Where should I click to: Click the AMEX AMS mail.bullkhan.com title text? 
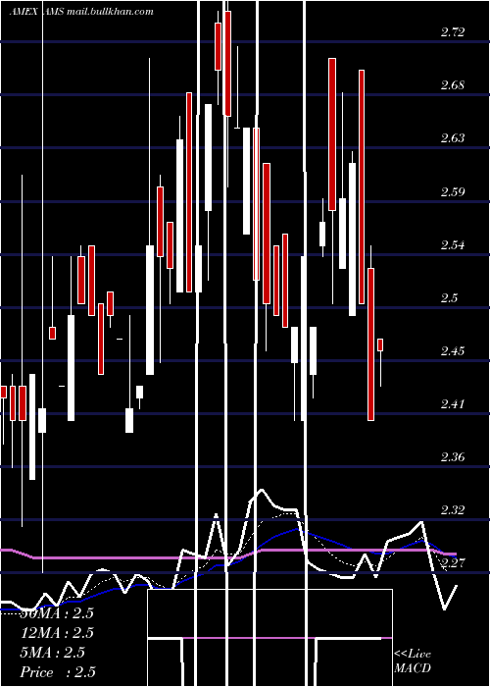[81, 12]
